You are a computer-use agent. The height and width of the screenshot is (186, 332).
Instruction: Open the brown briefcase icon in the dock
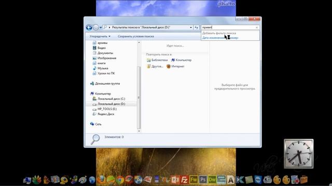tap(303, 180)
